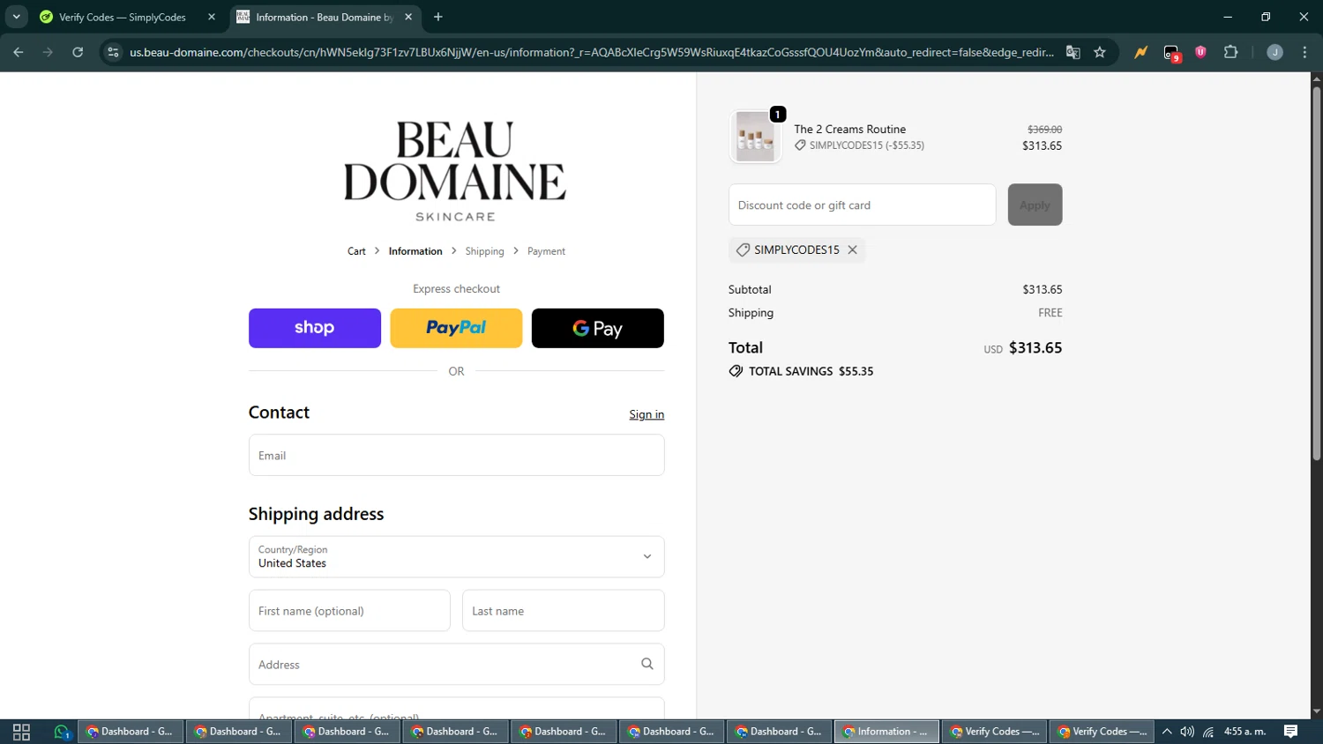
Task: Click the taskbar volume icon
Action: [1187, 732]
